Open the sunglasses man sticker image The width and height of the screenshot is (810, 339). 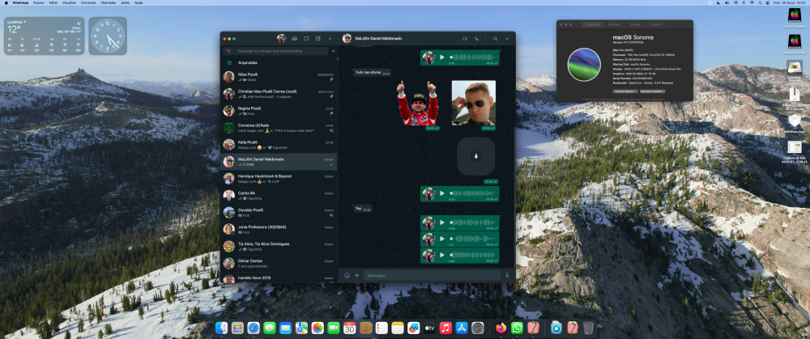pyautogui.click(x=473, y=103)
